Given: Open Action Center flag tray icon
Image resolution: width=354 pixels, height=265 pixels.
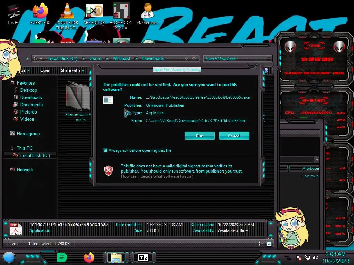Looking at the screenshot, I should 299,257.
